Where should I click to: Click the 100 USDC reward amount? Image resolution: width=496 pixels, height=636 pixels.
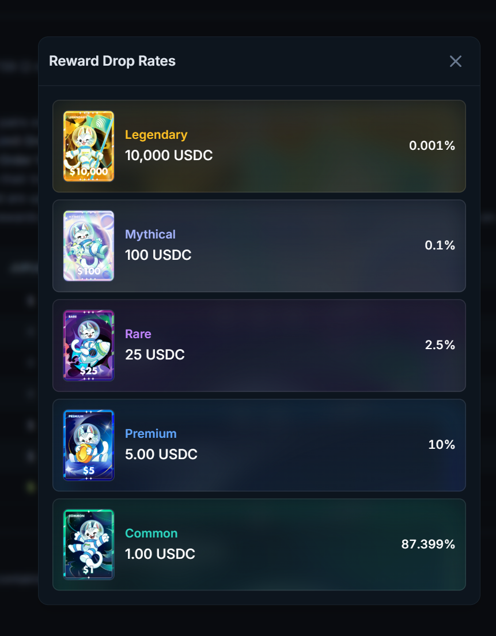pyautogui.click(x=158, y=255)
